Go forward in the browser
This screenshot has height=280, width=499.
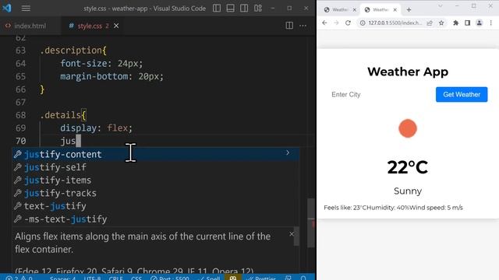336,23
